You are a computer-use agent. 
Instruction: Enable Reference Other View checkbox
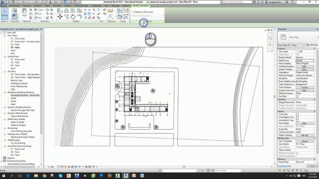coord(133,12)
